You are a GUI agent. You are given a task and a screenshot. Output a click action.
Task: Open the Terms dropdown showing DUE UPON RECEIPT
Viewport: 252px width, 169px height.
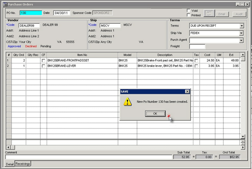(x=241, y=26)
